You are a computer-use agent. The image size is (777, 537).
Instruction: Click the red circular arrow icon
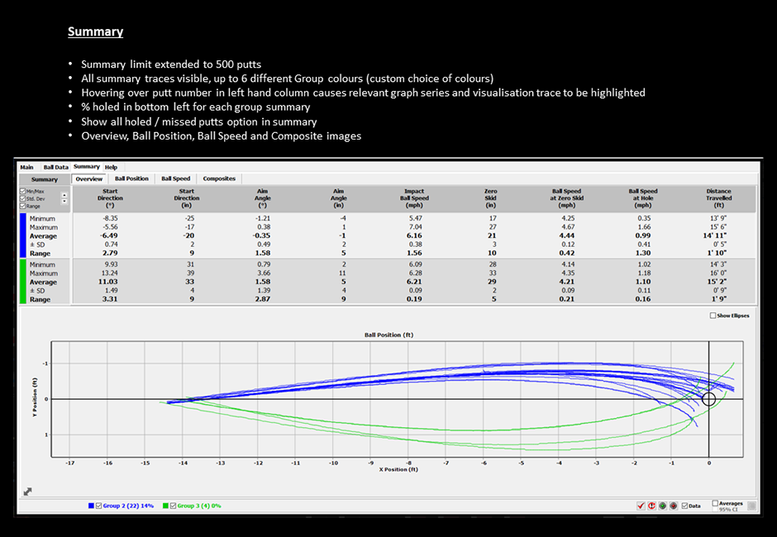[x=651, y=506]
